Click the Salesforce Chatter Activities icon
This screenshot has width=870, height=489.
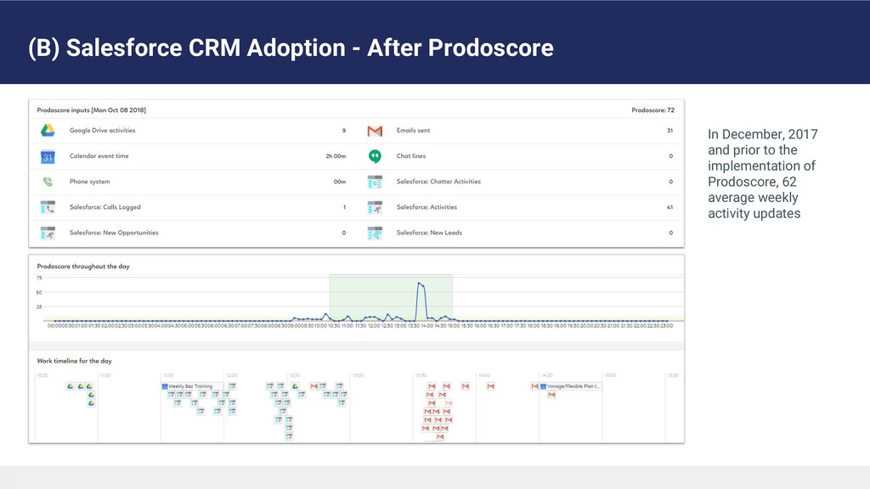tap(375, 182)
